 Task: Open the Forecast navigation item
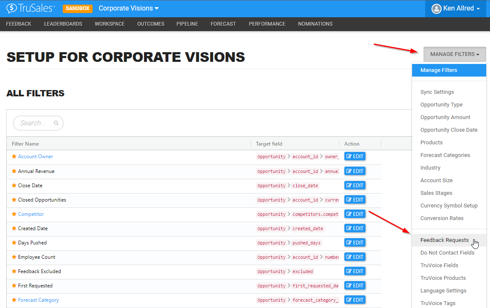coord(223,24)
